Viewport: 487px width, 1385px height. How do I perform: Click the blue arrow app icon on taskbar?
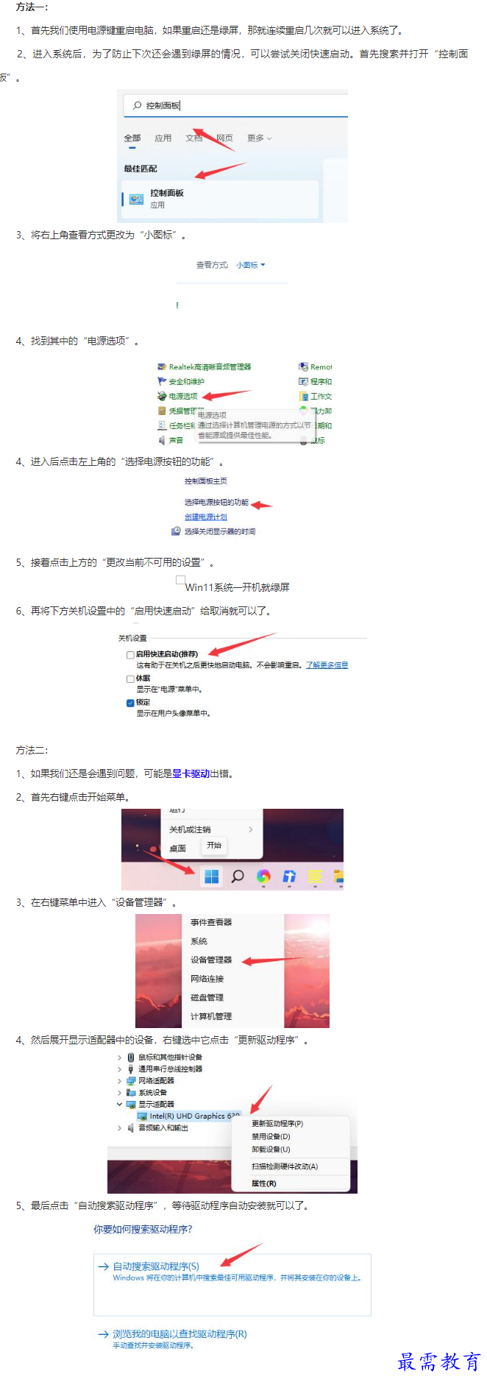point(289,876)
